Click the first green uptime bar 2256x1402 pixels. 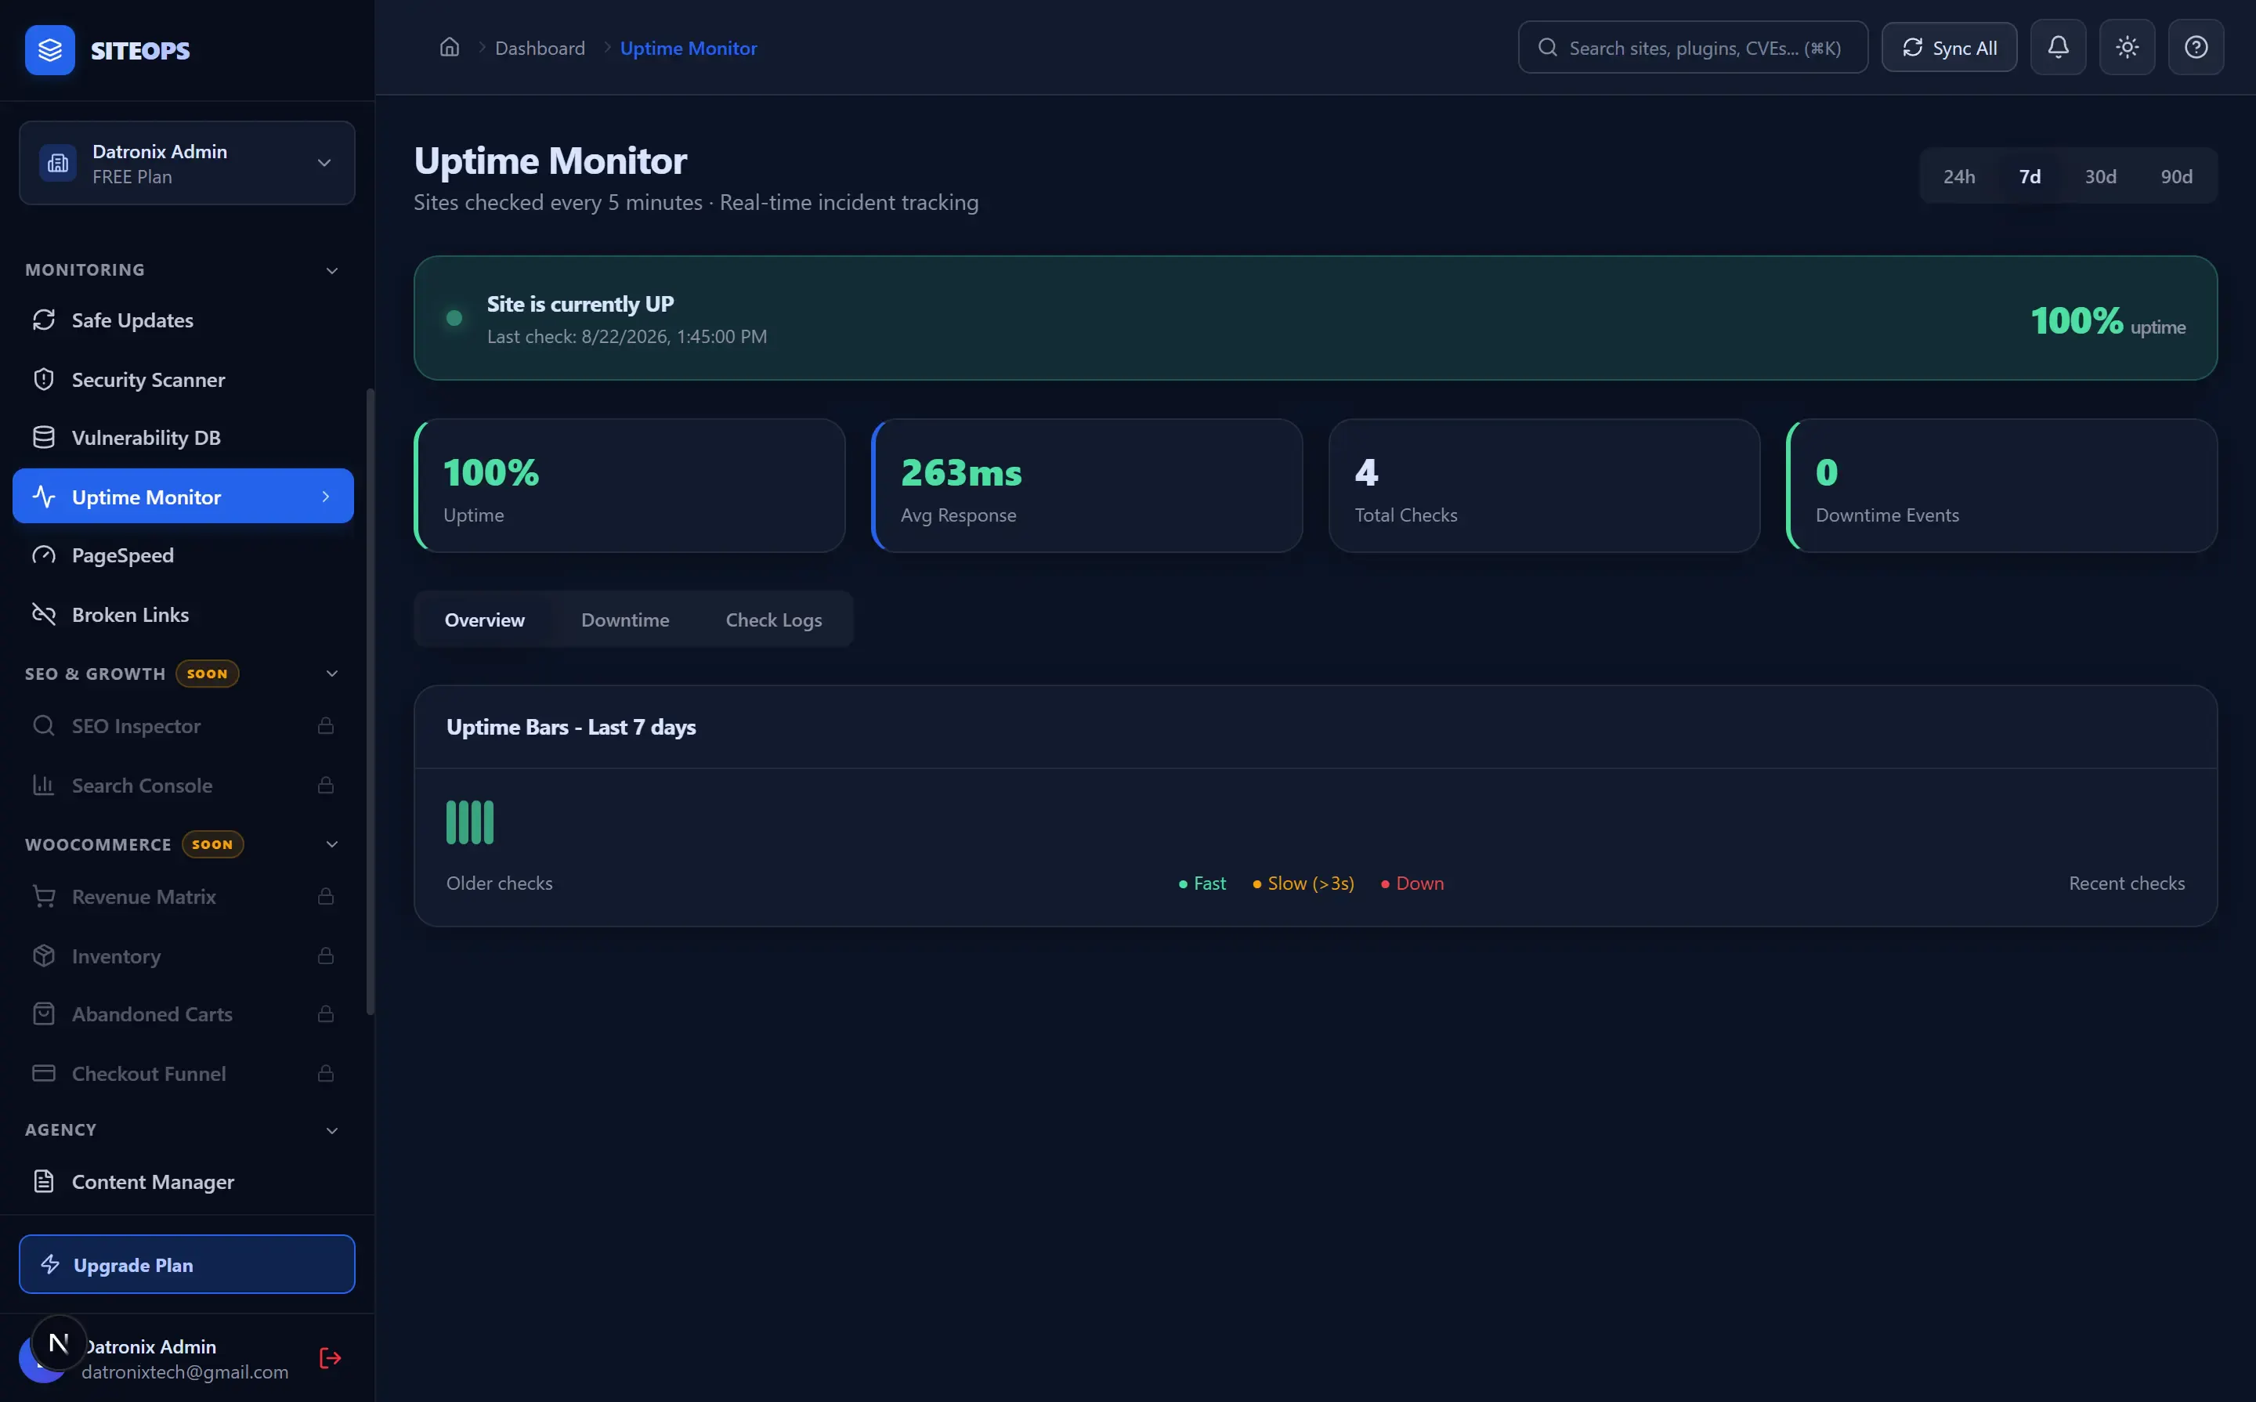coord(451,822)
